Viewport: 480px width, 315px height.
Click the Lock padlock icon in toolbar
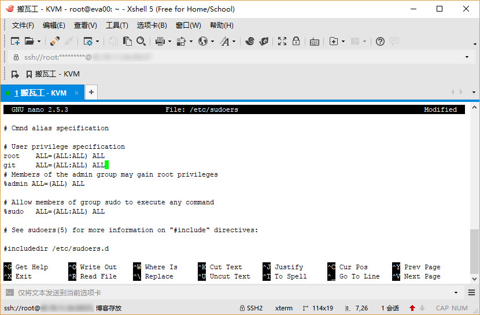pyautogui.click(x=296, y=41)
